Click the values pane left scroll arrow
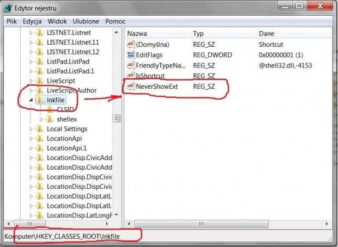 pyautogui.click(x=129, y=224)
